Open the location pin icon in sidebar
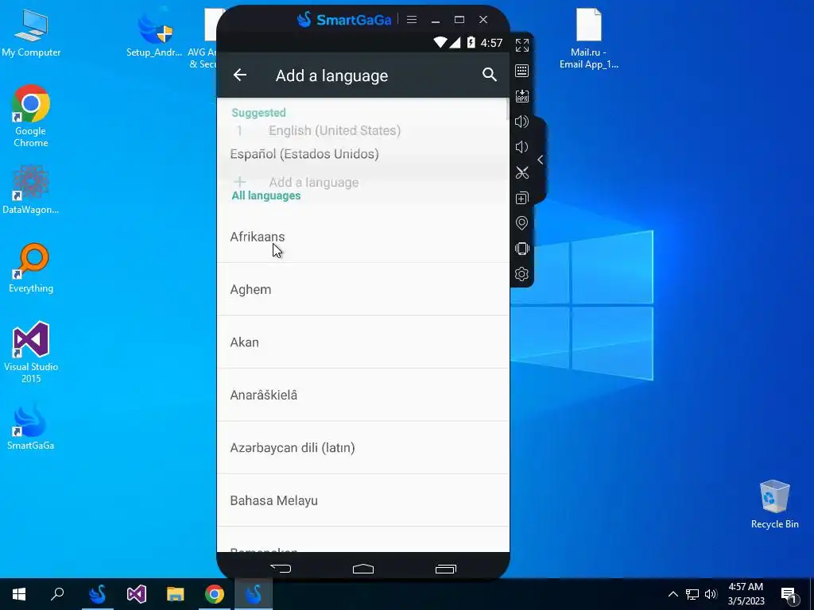Screen dimensions: 814x610 click(521, 223)
